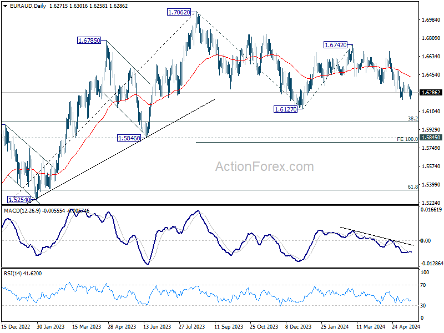Click the RSI(14) 41.6200 indicator label
This screenshot has width=444, height=333.
tap(23, 274)
